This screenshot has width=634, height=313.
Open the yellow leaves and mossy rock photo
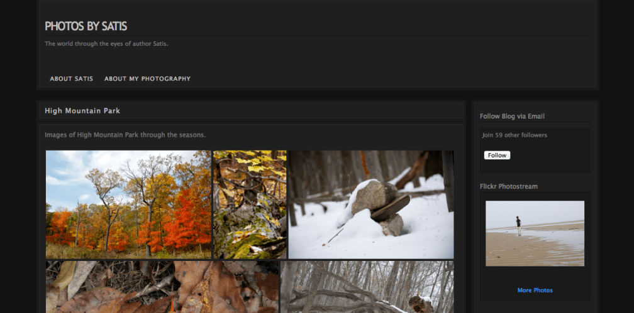[x=250, y=204]
